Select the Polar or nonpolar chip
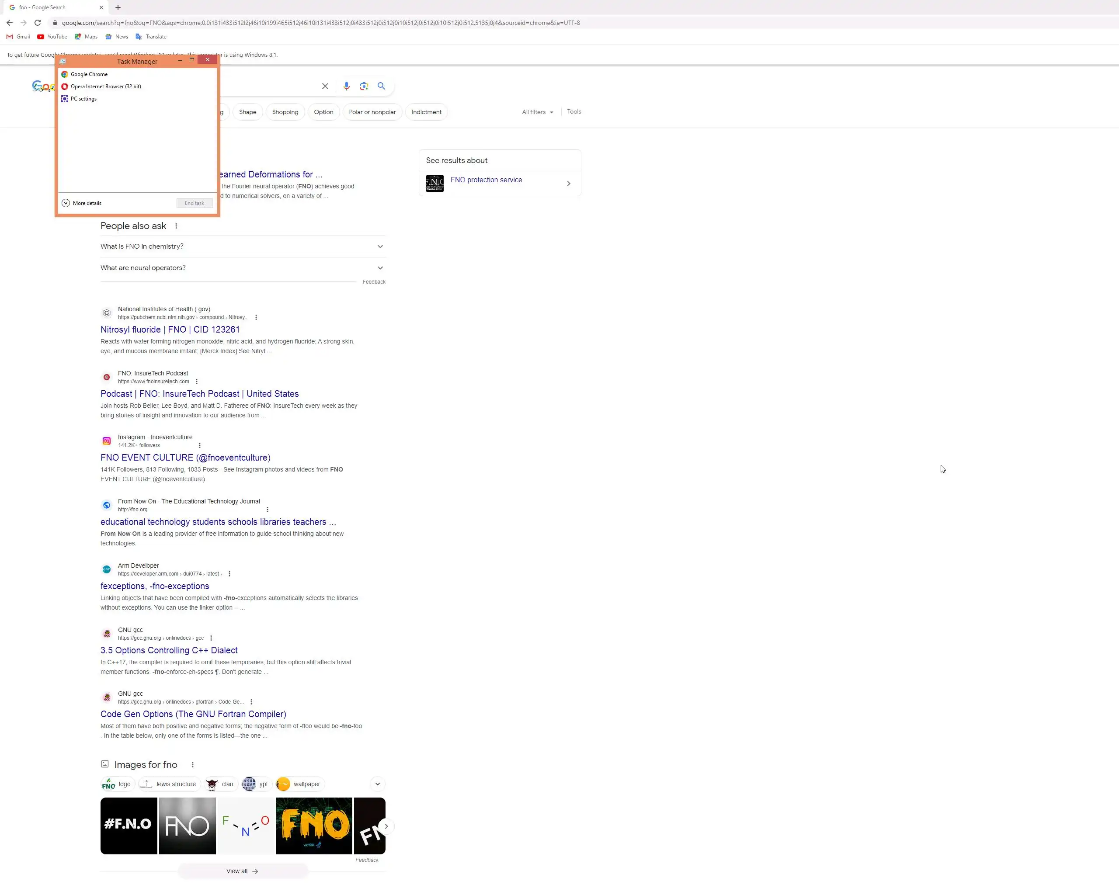This screenshot has width=1119, height=895. click(x=372, y=112)
